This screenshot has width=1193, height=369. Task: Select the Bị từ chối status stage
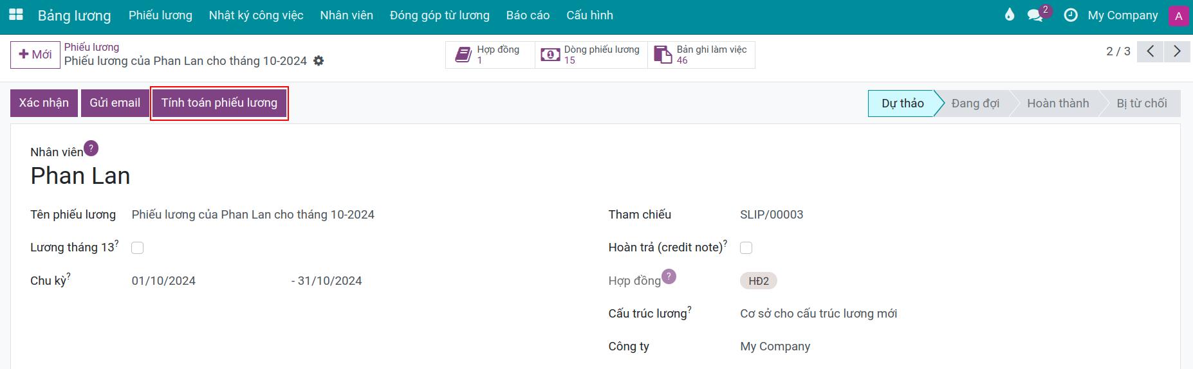pyautogui.click(x=1142, y=104)
